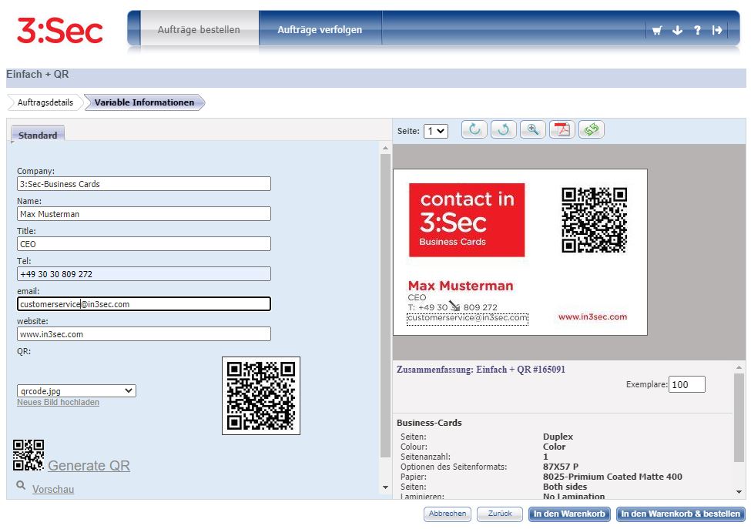Refresh preview with green arrows icon

click(591, 129)
